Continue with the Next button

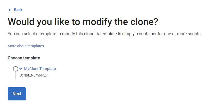point(17,94)
